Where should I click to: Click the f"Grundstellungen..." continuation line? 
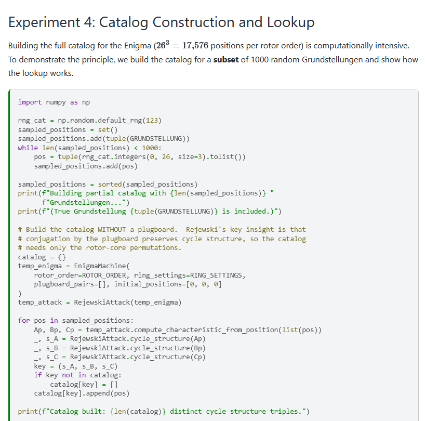(86, 202)
